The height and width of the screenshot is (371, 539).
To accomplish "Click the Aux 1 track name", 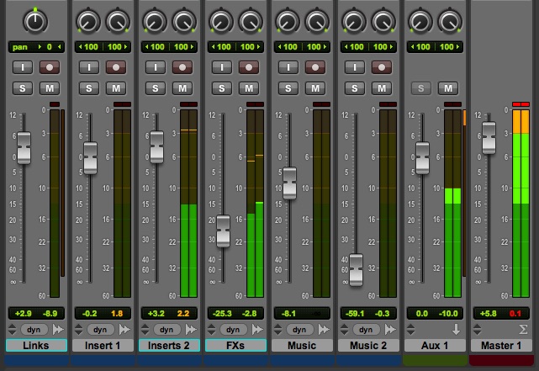I will click(x=435, y=345).
